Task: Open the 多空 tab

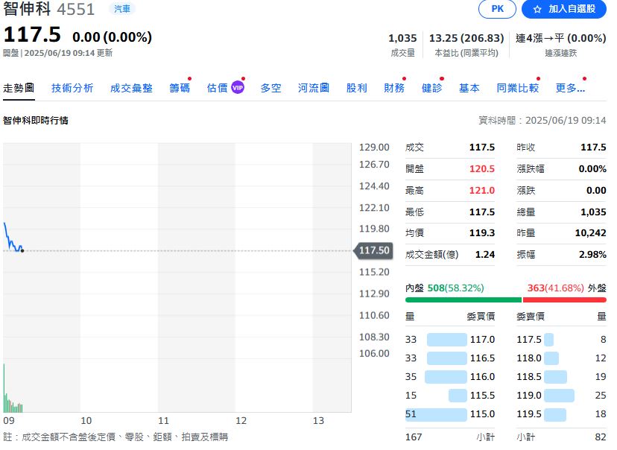Action: coord(270,88)
